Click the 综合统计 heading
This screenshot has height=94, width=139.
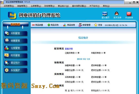(x=83, y=38)
